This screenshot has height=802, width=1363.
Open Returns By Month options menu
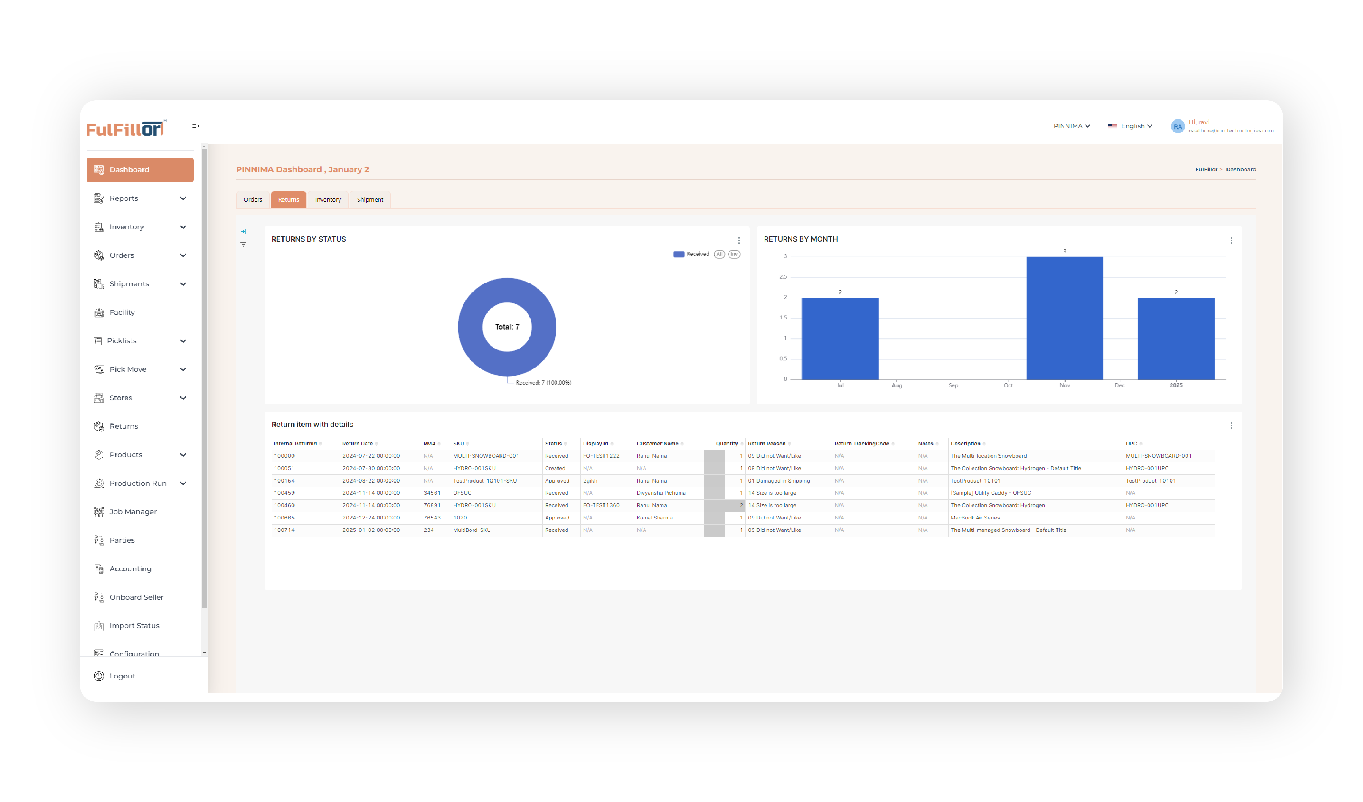1231,241
